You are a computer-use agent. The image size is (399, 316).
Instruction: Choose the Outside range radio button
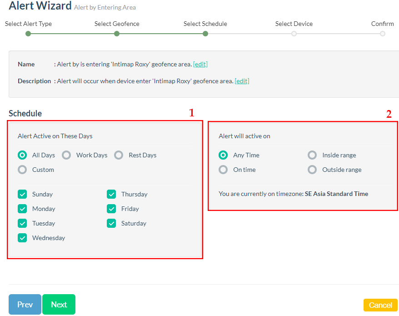pos(312,170)
